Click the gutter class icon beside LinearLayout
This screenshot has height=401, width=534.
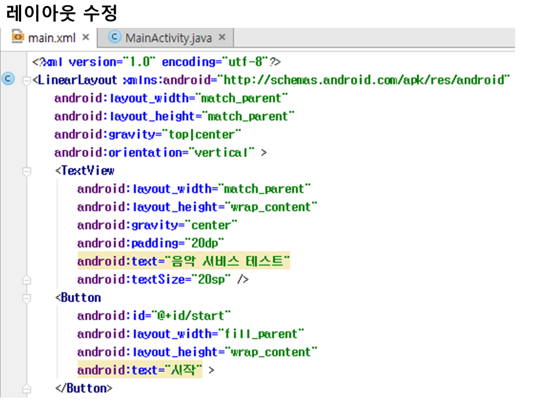[8, 79]
